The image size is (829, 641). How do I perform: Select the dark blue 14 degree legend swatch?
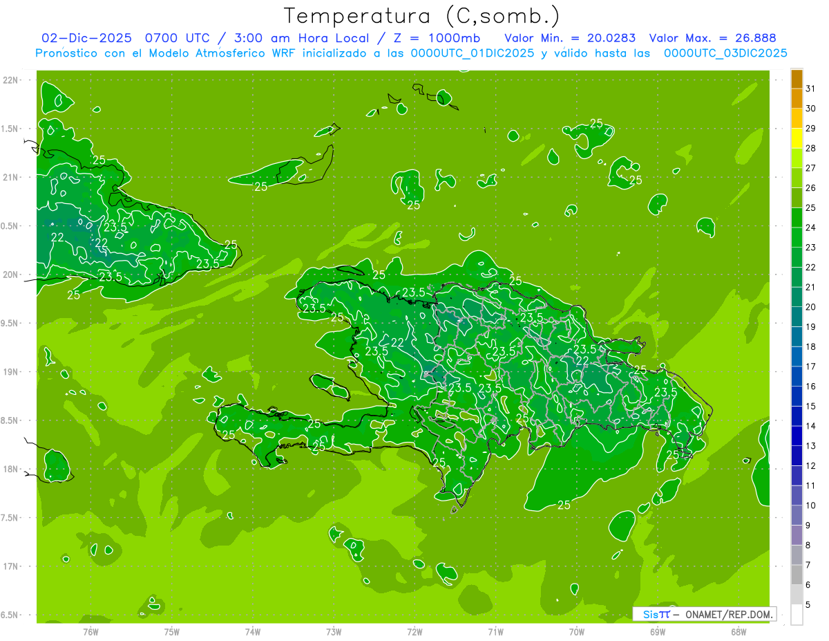(x=797, y=416)
